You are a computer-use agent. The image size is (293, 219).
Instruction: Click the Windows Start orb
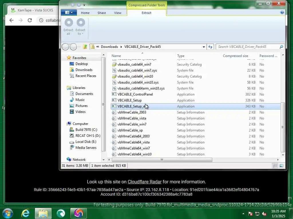(x=8, y=213)
